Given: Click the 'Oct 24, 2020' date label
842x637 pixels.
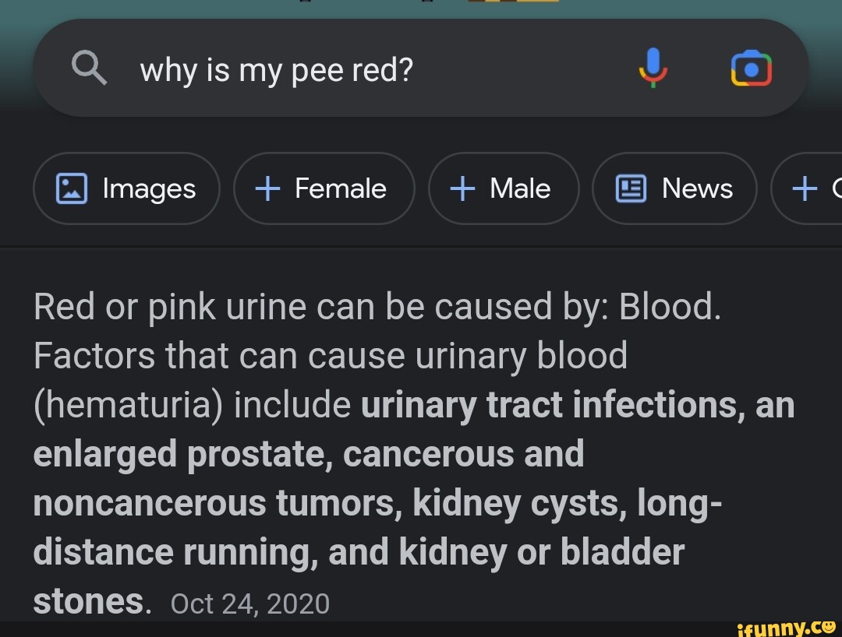Looking at the screenshot, I should point(250,602).
